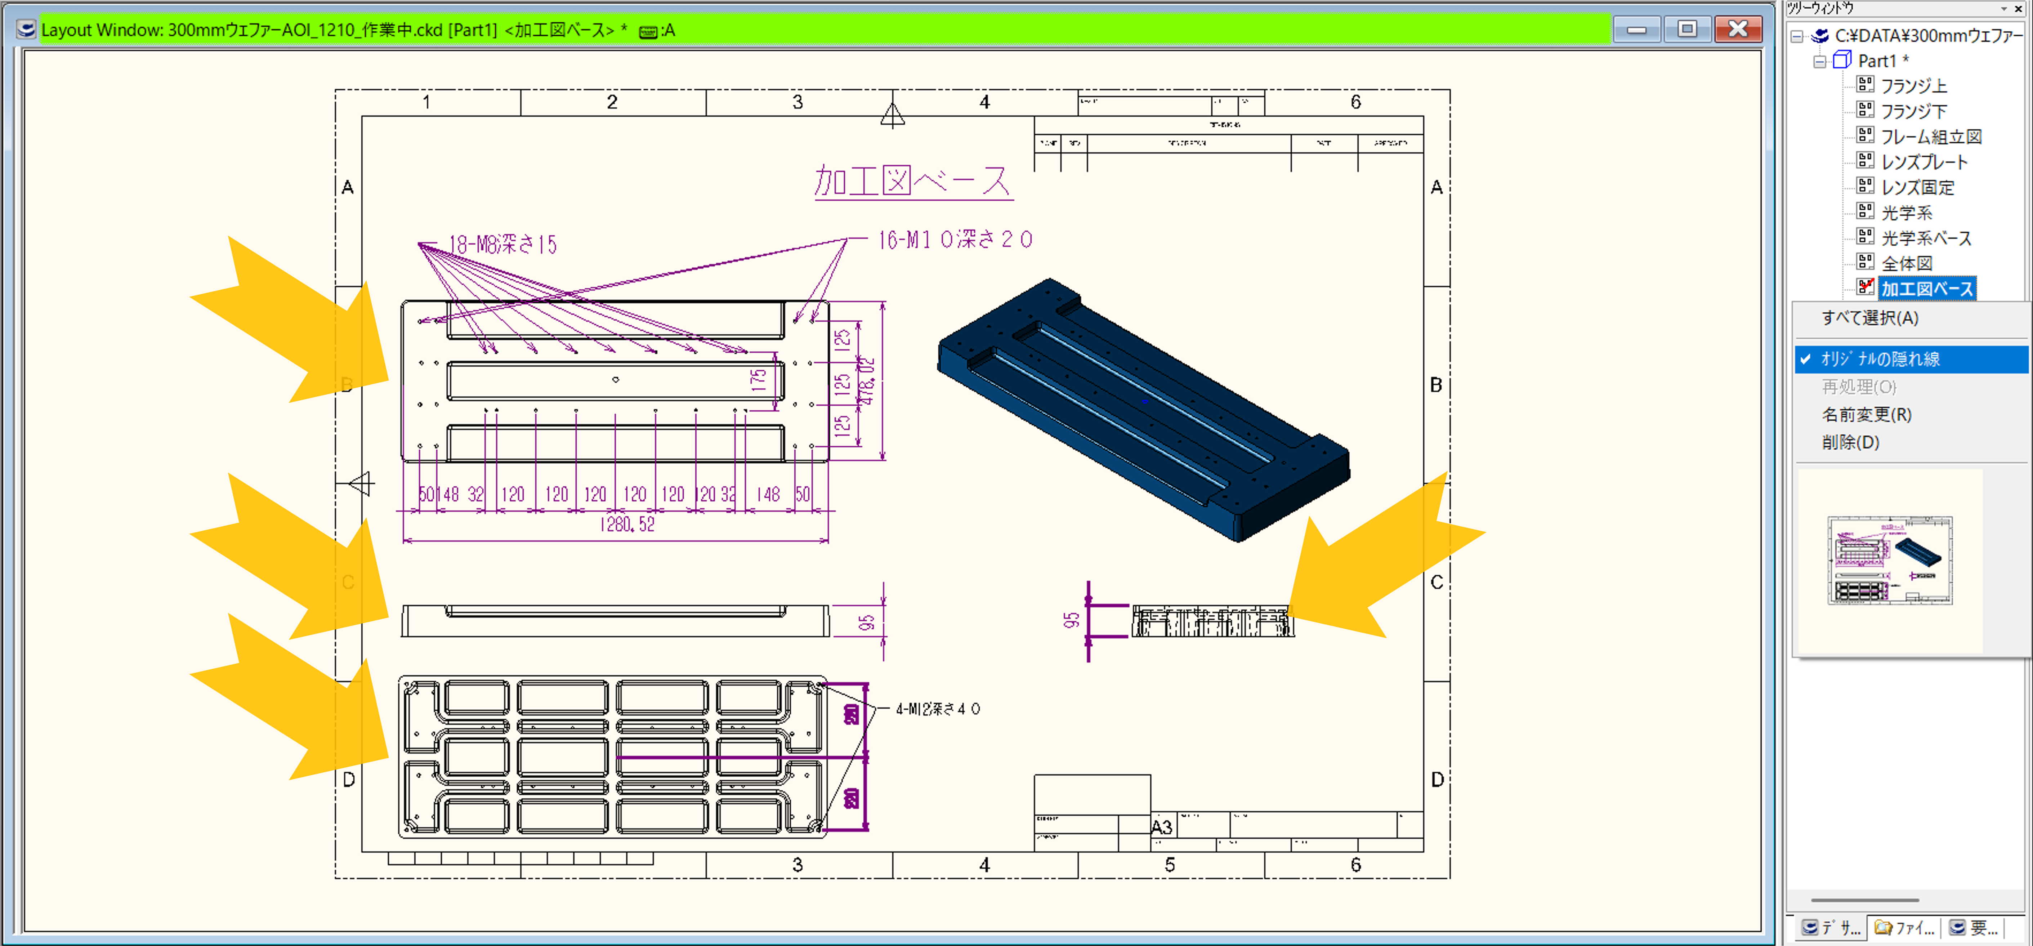
Task: Click the 16-M10深さ20 annotation
Action: tap(955, 239)
